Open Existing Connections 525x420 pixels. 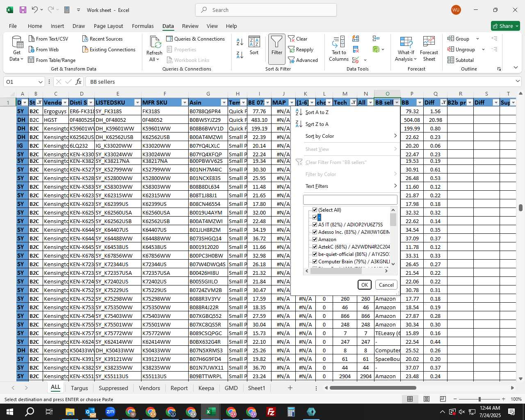click(109, 49)
